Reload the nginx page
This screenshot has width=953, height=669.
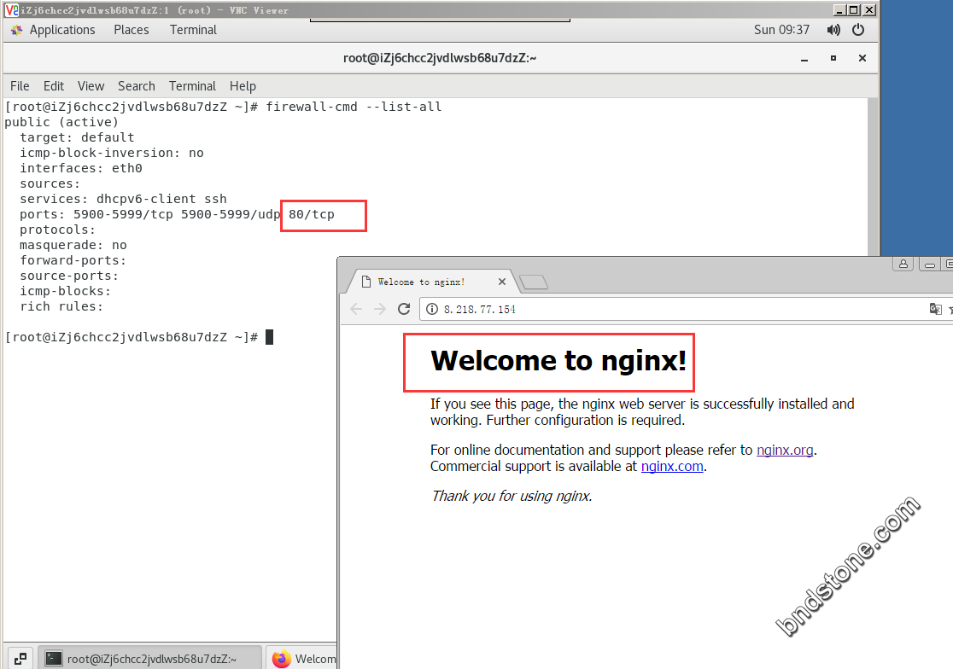pyautogui.click(x=404, y=309)
